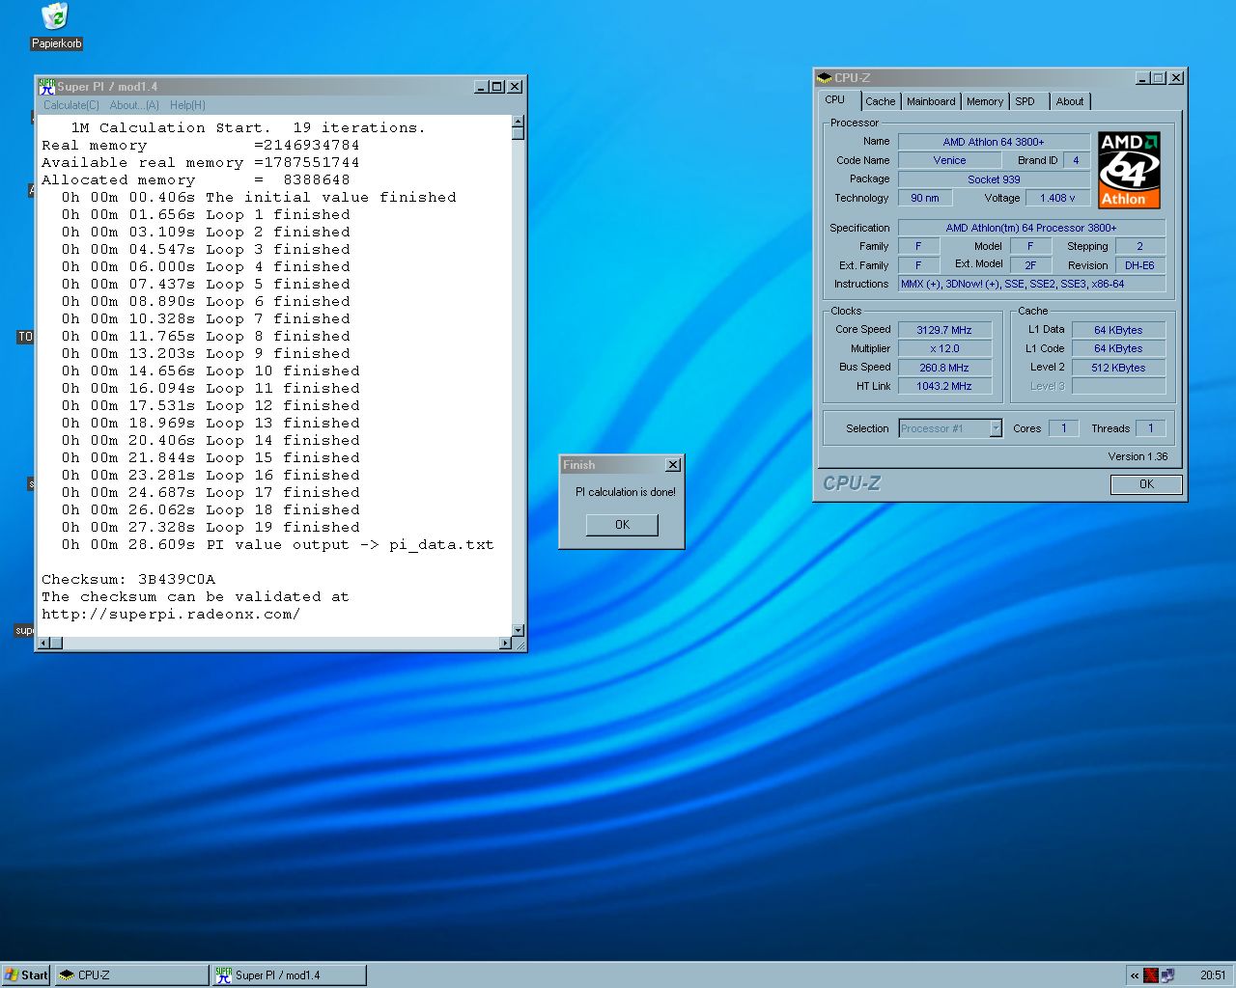Switch to the Mainboard tab

(x=931, y=101)
